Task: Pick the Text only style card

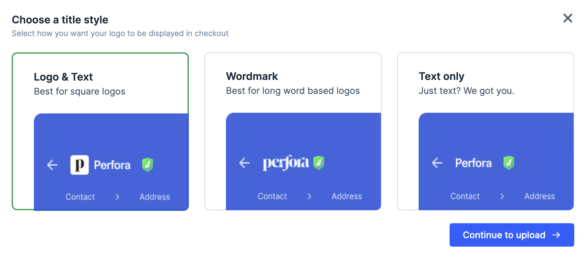Action: [486, 131]
